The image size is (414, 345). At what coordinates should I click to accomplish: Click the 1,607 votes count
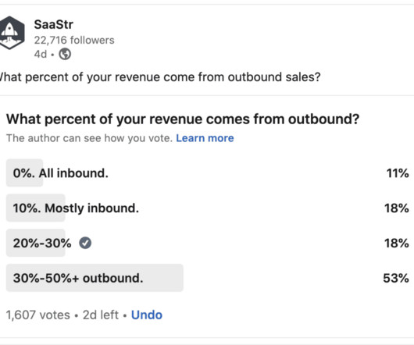pyautogui.click(x=38, y=315)
